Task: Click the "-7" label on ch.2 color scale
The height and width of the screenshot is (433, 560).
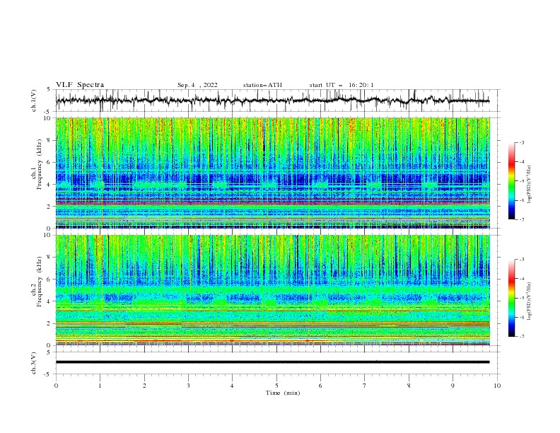Action: 522,337
